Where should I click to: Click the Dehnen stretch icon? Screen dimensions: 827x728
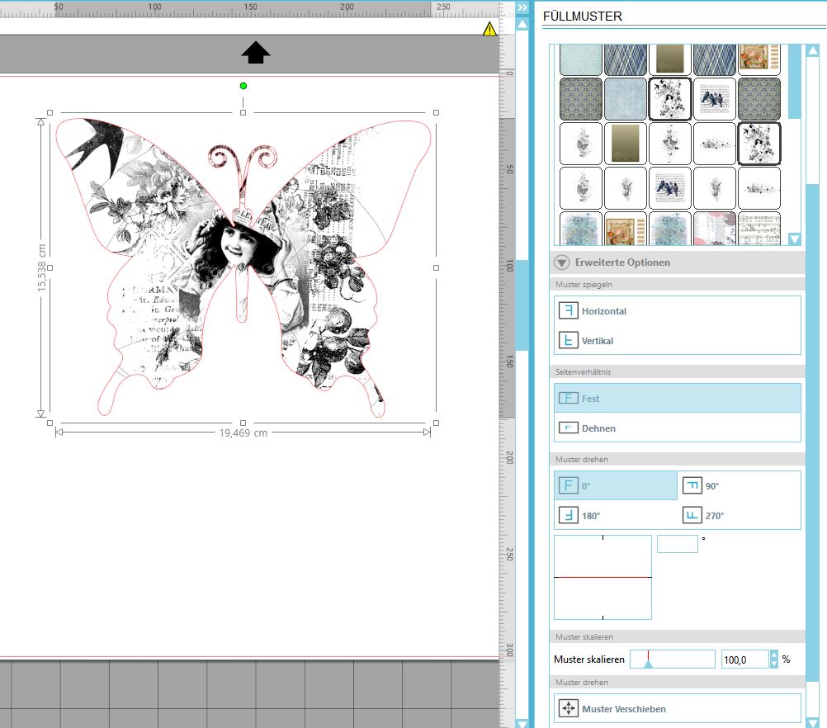pyautogui.click(x=568, y=428)
